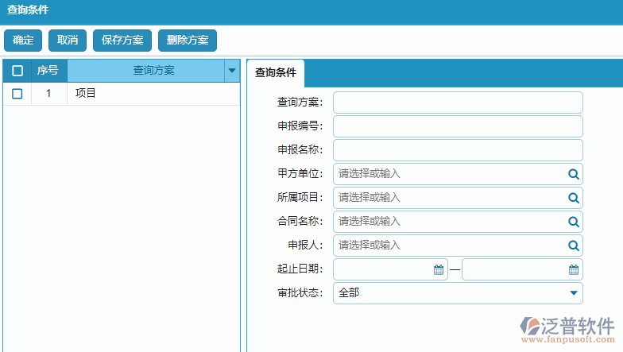Toggle the select-all checkbox in table header

coord(17,71)
